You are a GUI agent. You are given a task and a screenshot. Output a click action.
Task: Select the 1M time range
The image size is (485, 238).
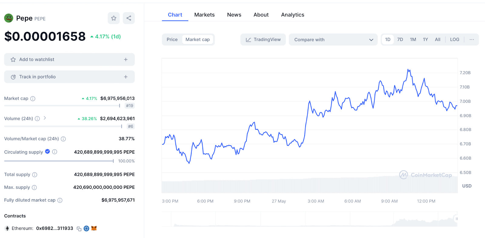[413, 39]
